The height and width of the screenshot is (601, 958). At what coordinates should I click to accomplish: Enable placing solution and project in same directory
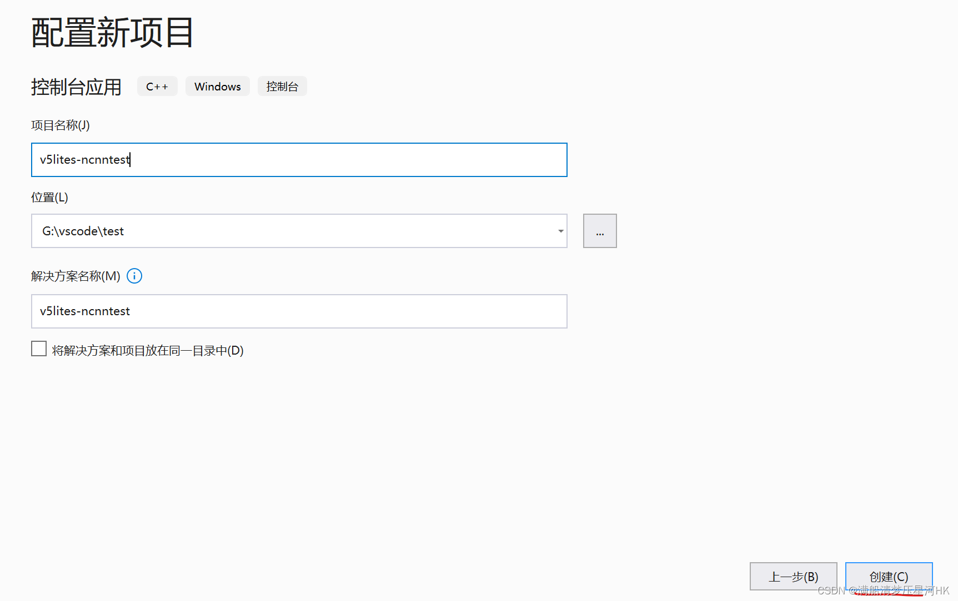39,349
